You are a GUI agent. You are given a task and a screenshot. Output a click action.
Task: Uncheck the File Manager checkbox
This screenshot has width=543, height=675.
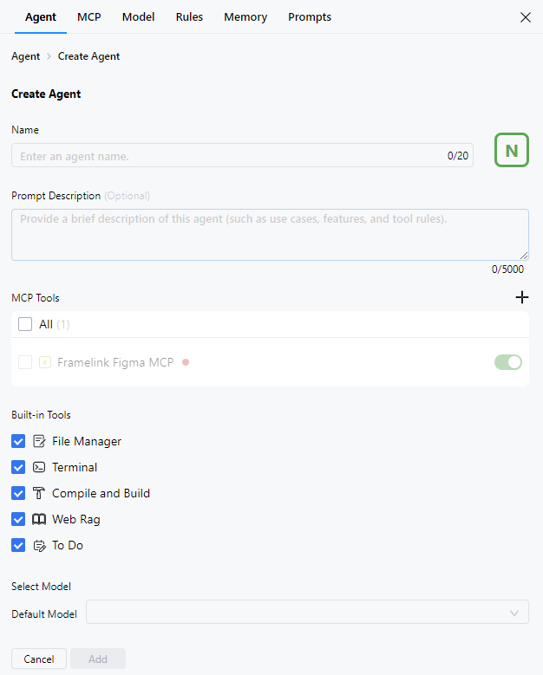18,441
